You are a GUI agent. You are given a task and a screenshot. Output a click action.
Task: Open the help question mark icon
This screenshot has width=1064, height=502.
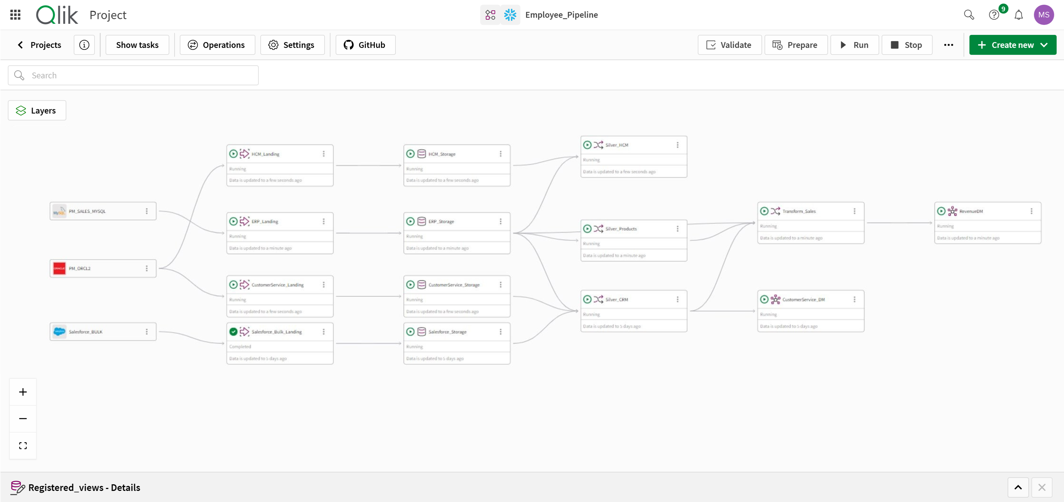tap(994, 15)
